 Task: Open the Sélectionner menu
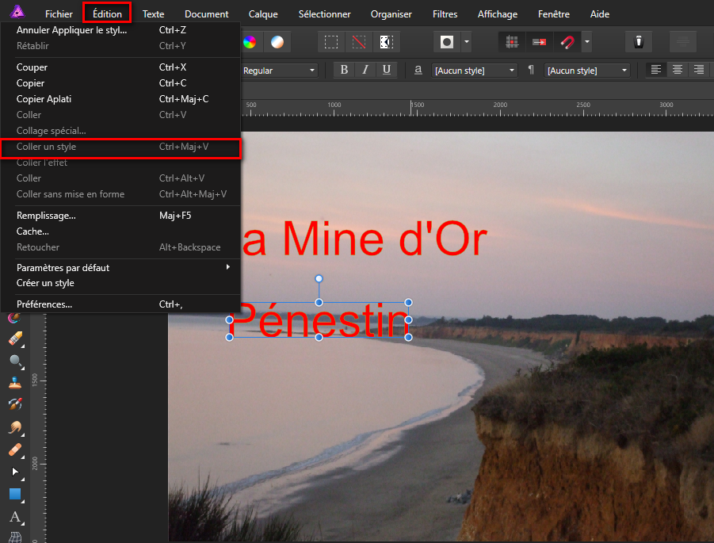tap(325, 14)
